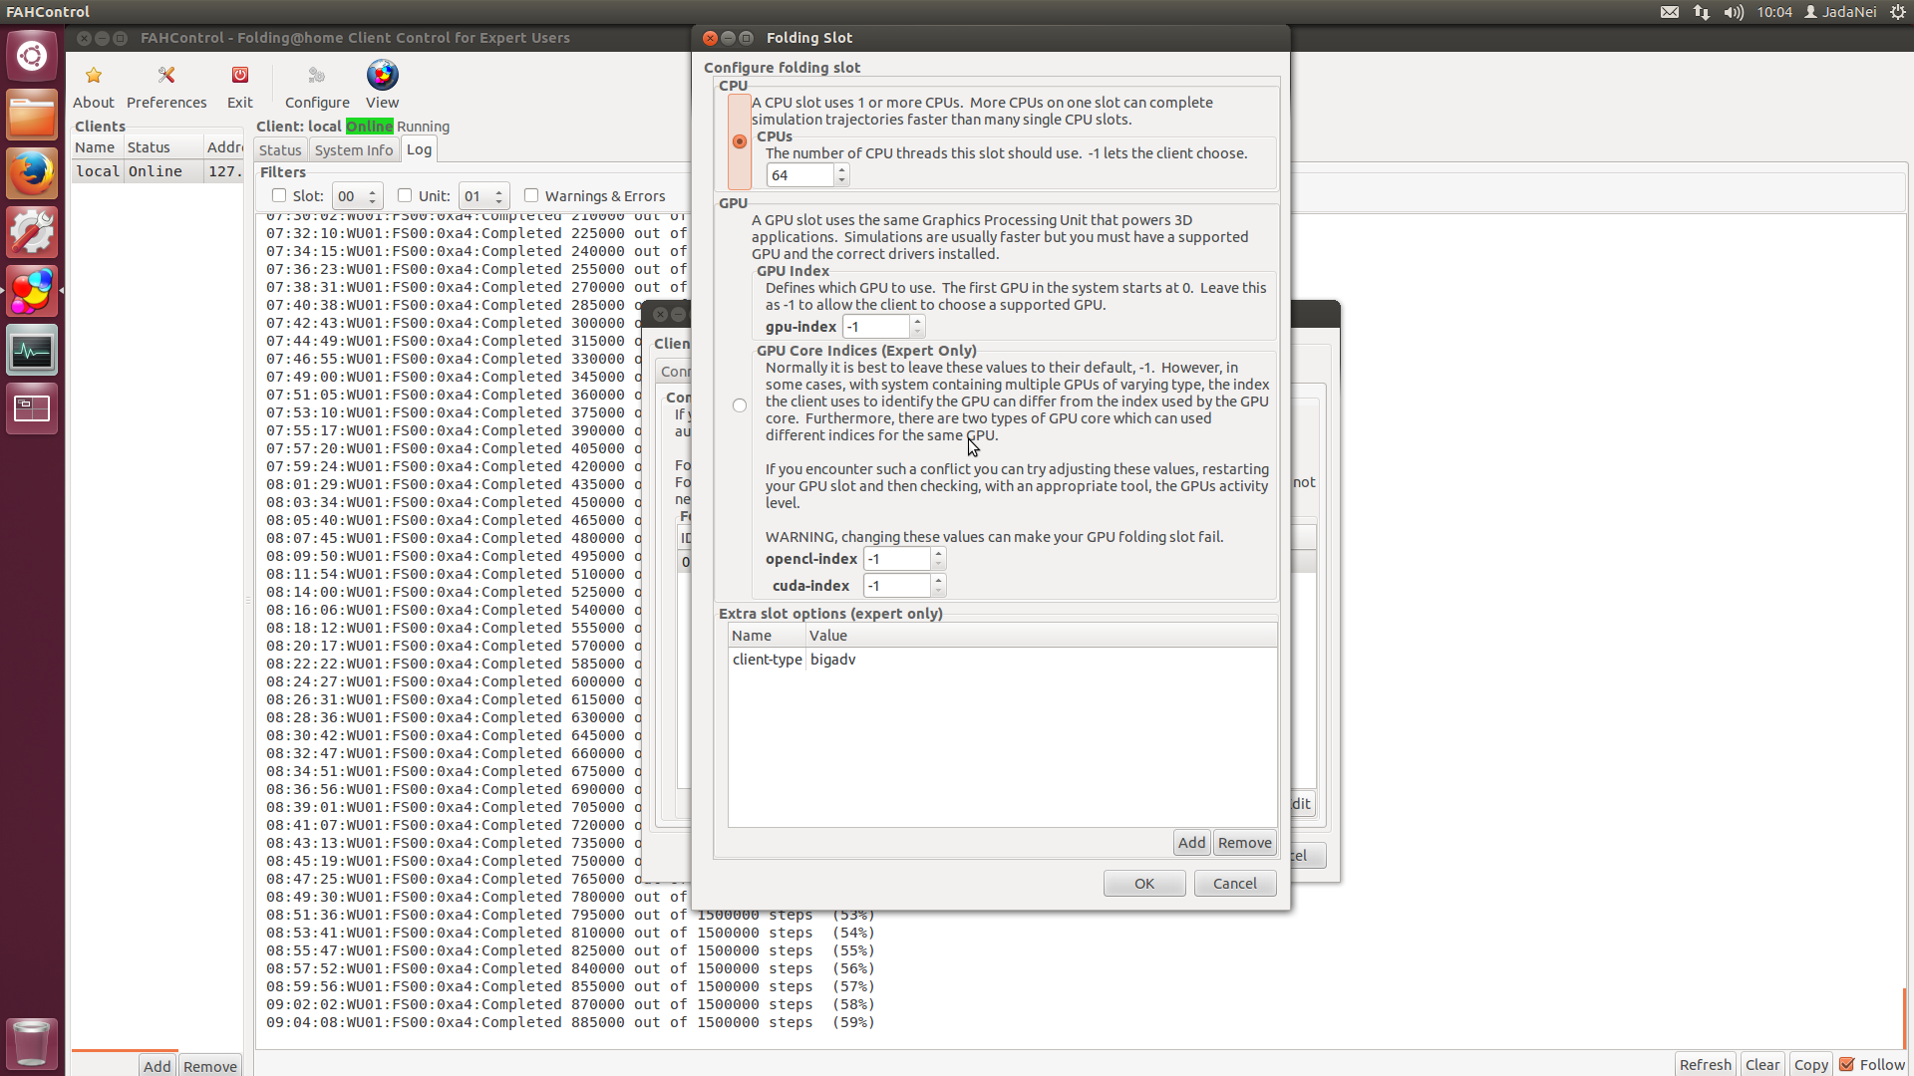The width and height of the screenshot is (1914, 1076).
Task: Select the GPU slot radio button
Action: [x=739, y=405]
